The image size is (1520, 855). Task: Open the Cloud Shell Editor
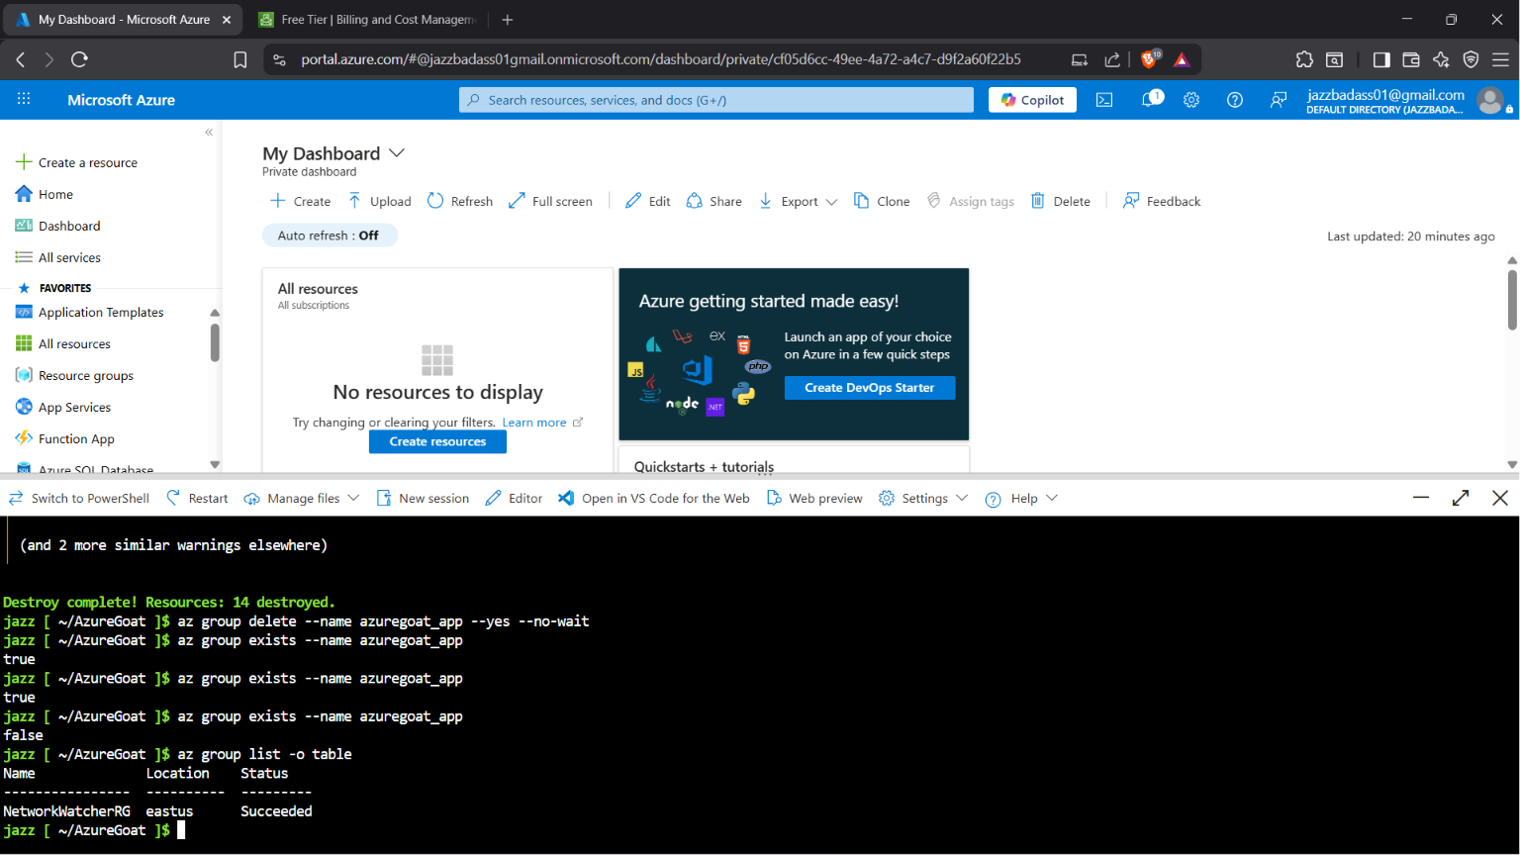point(514,498)
